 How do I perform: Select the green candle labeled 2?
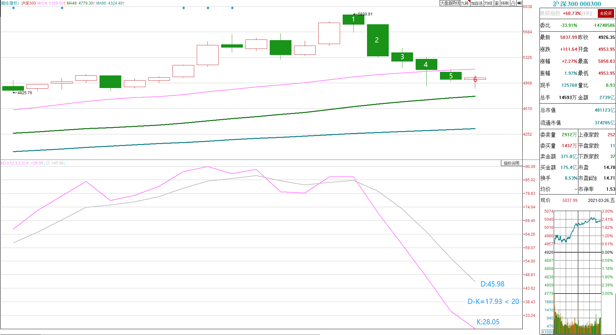click(x=378, y=40)
